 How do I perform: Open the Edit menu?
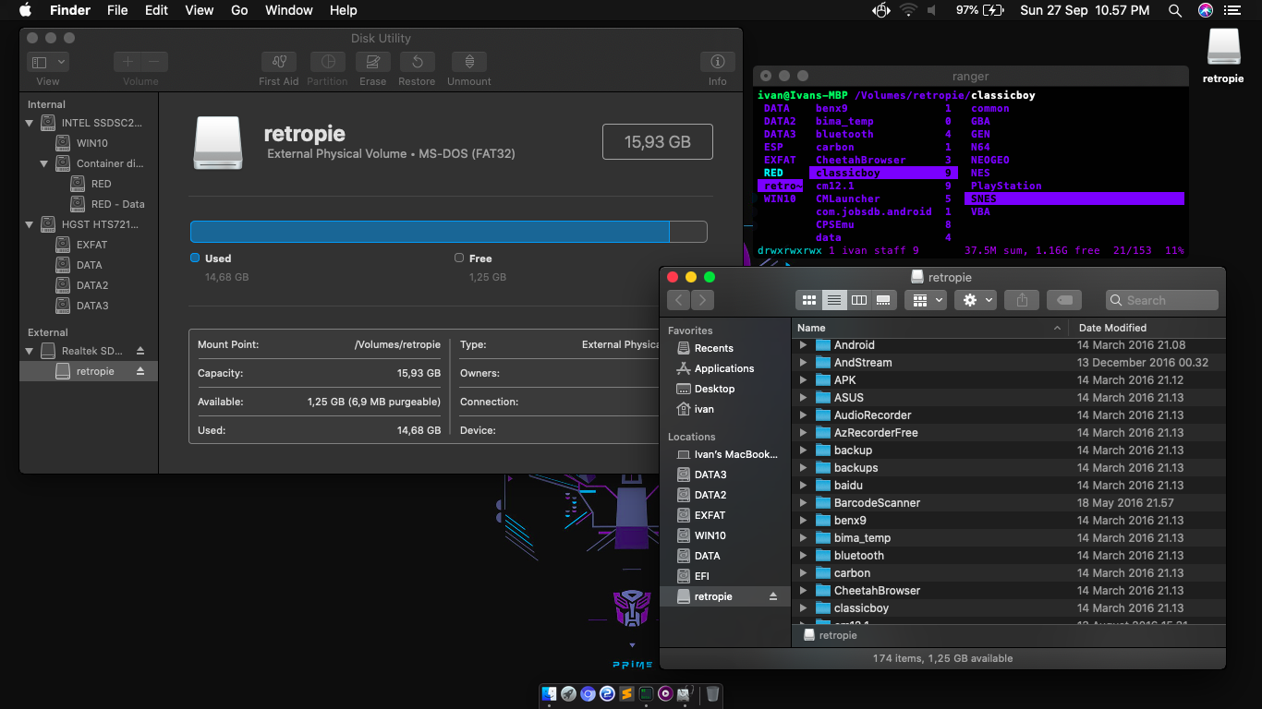tap(157, 10)
